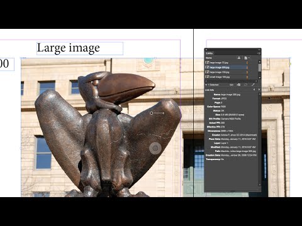302x226 pixels.
Task: Click the Actual PPI 300 row
Action: (x=217, y=123)
